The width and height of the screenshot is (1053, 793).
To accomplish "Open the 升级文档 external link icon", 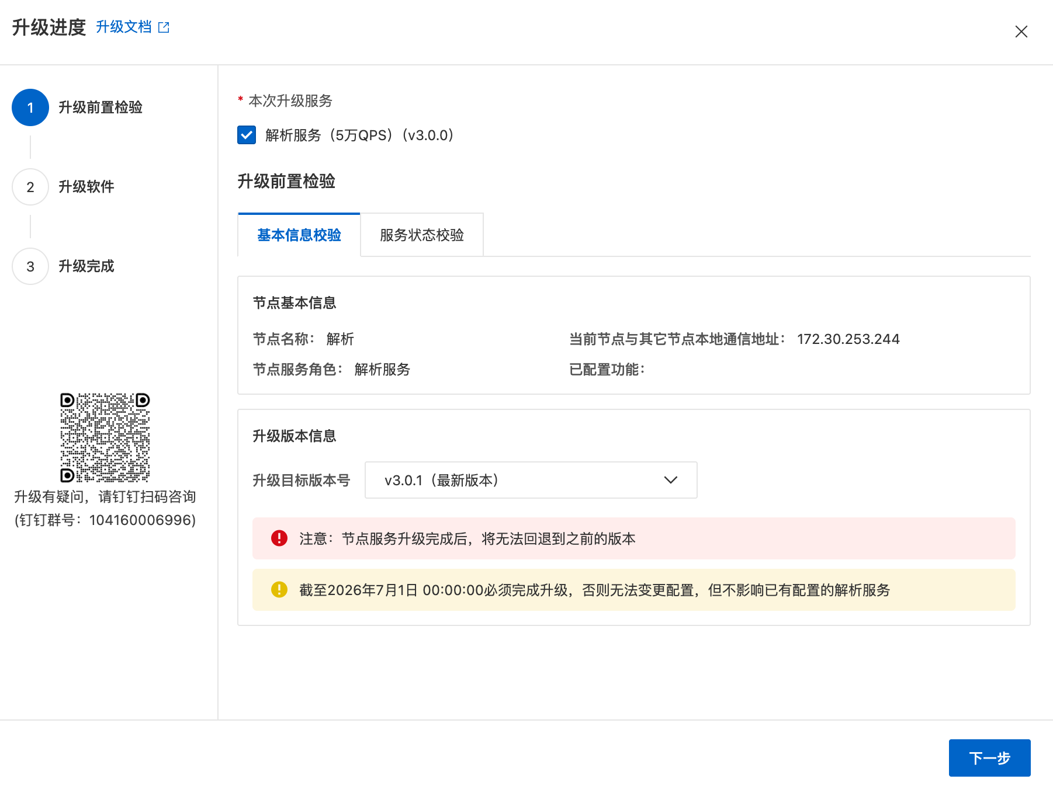I will pyautogui.click(x=164, y=27).
